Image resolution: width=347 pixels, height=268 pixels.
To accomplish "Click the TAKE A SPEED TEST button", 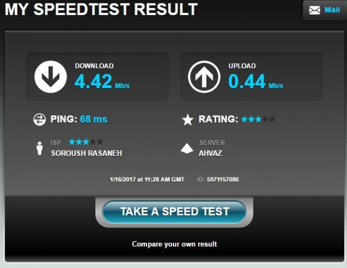I will [175, 212].
